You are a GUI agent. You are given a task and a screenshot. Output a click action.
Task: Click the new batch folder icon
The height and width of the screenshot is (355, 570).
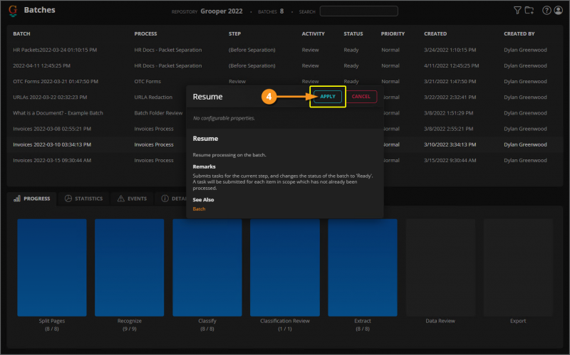(x=529, y=11)
